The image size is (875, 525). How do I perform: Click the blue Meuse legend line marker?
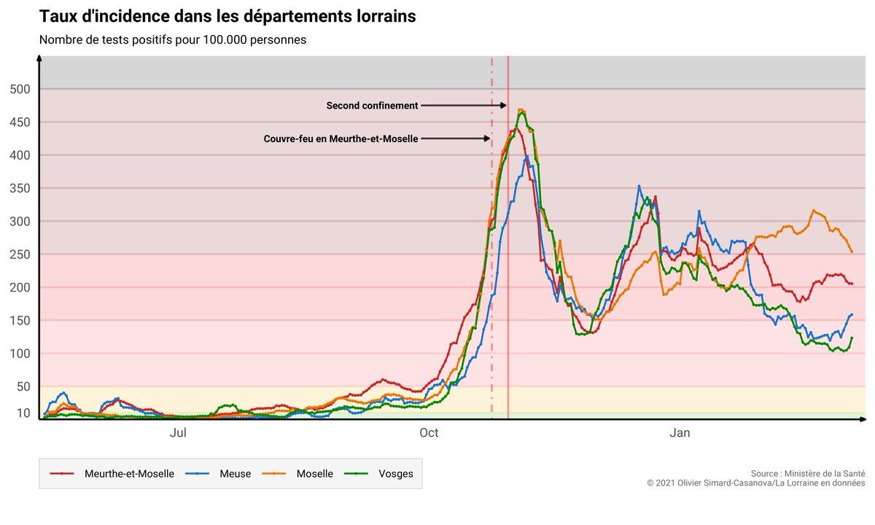[197, 474]
